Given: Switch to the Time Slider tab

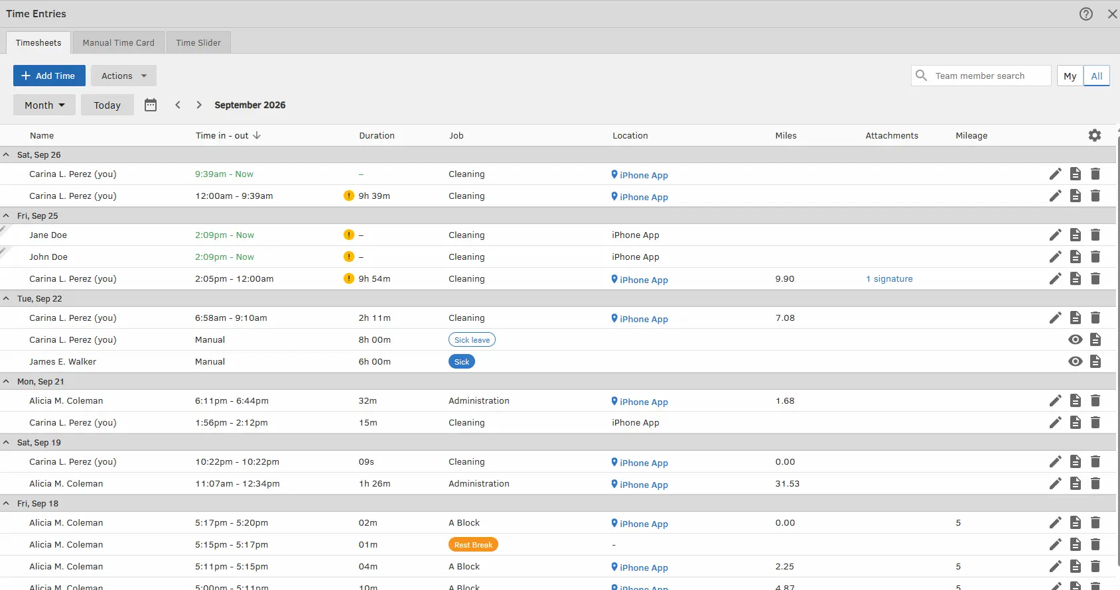Looking at the screenshot, I should point(198,42).
